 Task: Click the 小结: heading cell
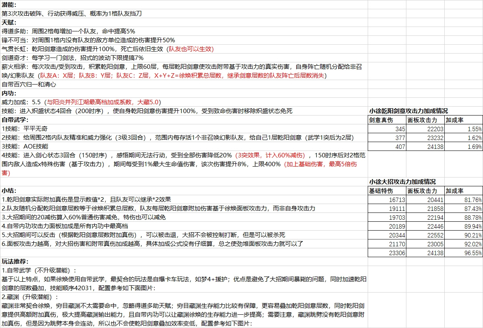(184, 191)
